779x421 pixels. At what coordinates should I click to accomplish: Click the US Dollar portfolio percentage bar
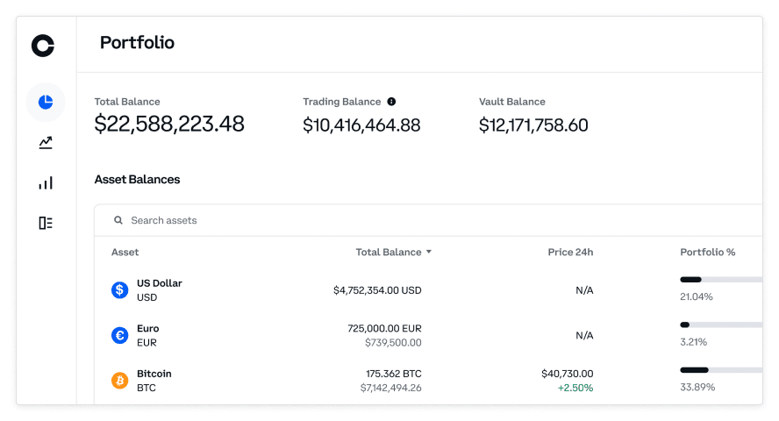click(719, 280)
